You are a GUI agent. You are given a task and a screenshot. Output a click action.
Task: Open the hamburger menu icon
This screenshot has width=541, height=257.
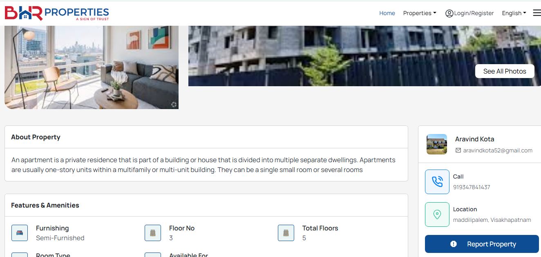537,13
